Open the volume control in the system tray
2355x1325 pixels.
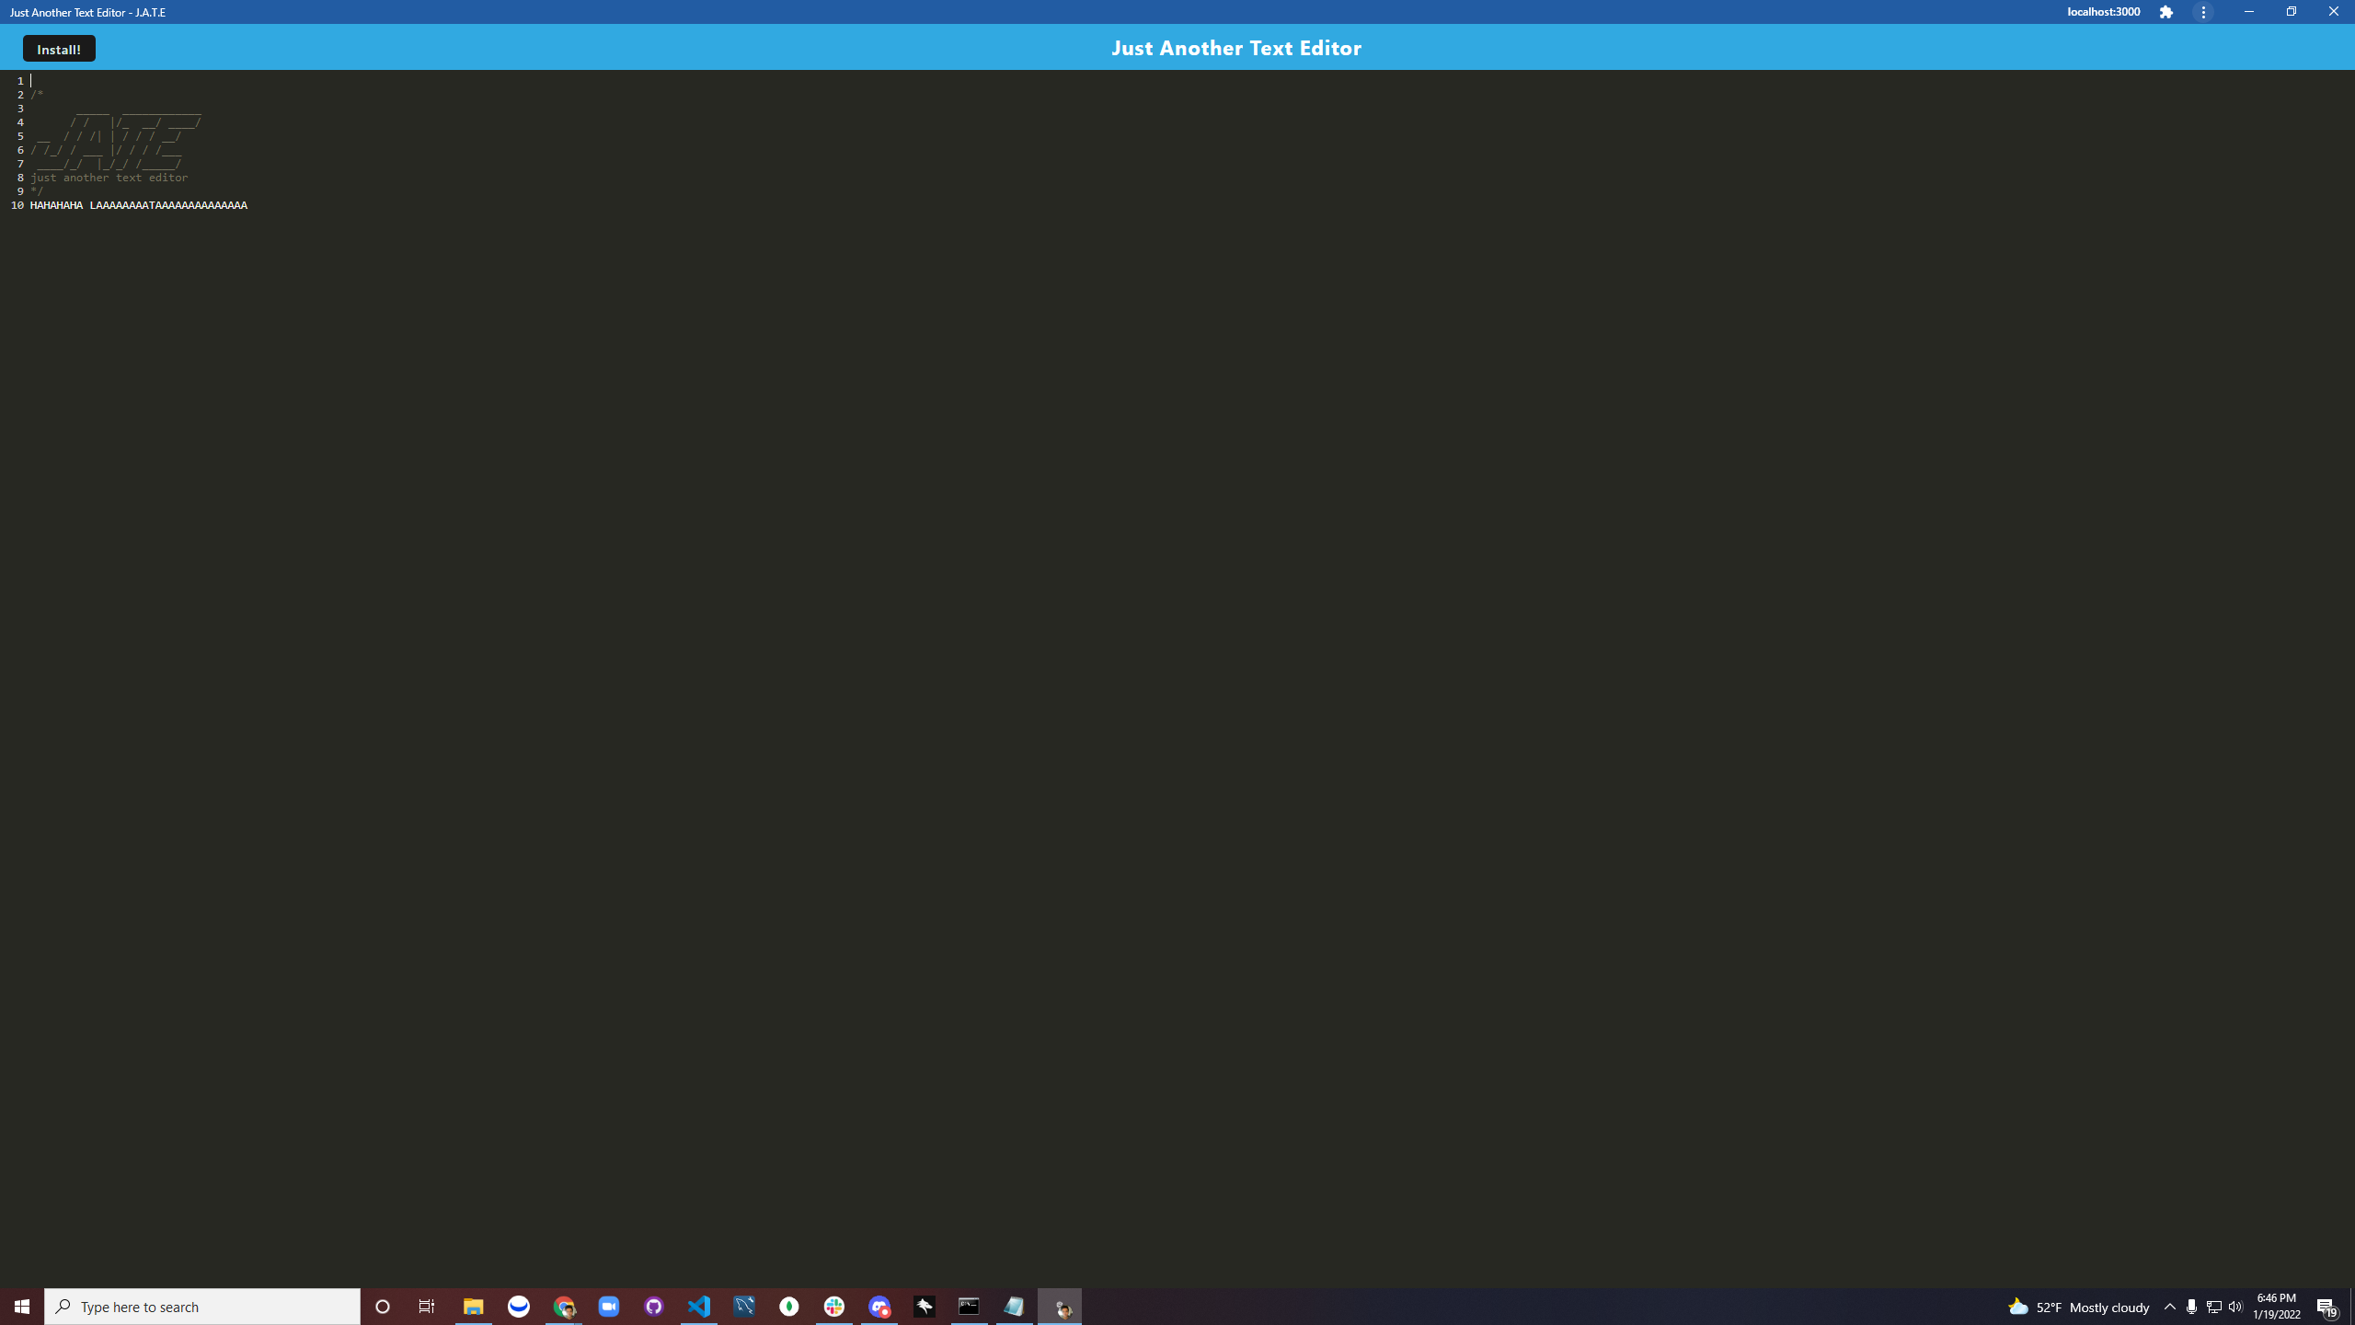pos(2235,1307)
